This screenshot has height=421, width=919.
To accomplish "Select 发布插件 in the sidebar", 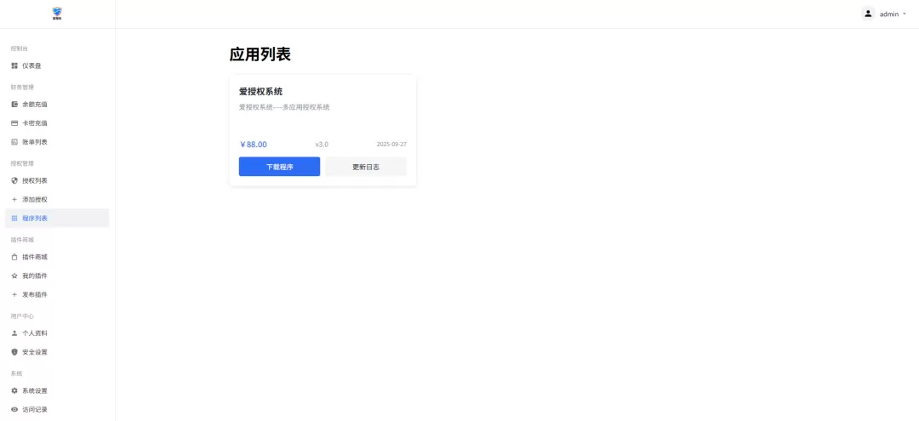I will point(35,294).
